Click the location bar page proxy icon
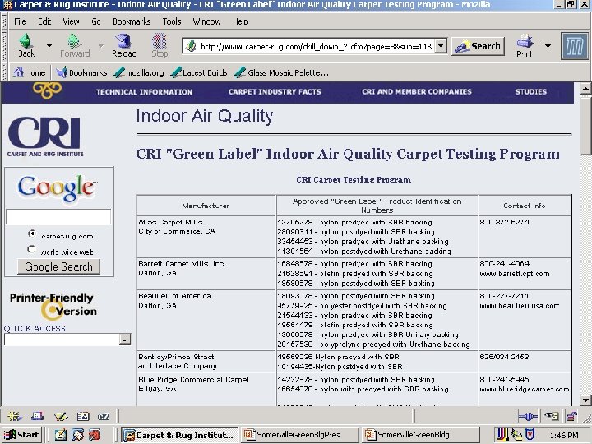The width and height of the screenshot is (592, 444). pos(192,46)
